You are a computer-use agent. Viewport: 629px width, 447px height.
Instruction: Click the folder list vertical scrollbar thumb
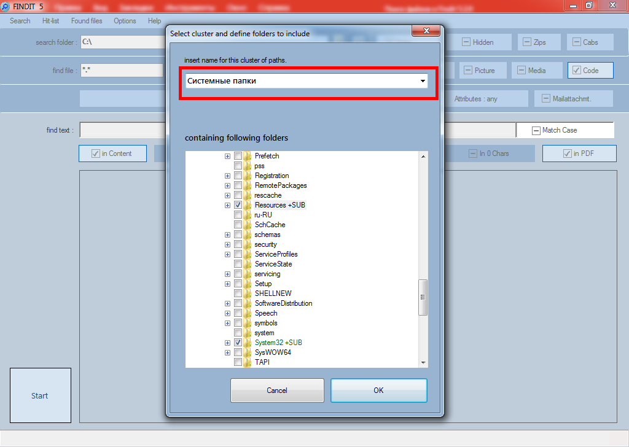423,297
